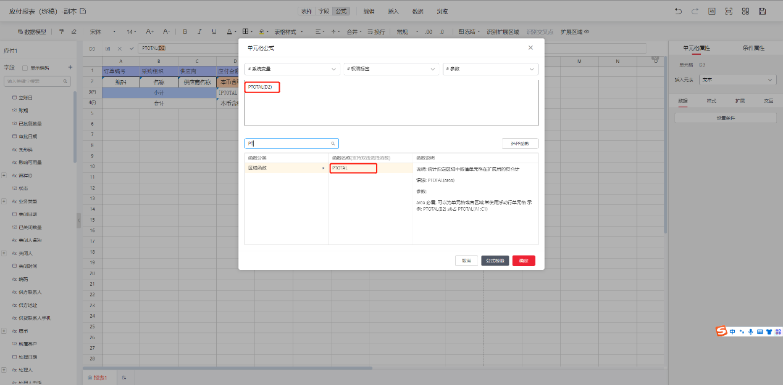783x385 pixels.
Task: Open 数据模型 from the toolbar
Action: 31,31
